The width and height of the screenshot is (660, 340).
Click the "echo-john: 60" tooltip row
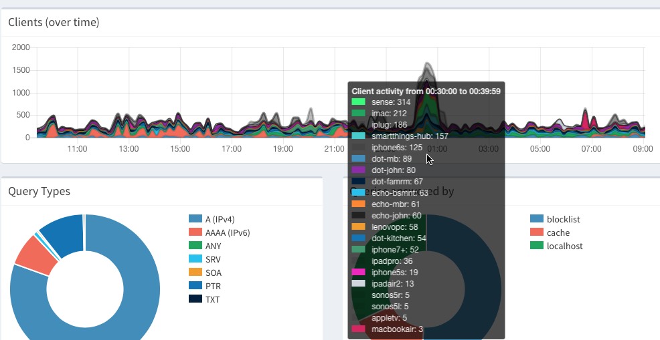pyautogui.click(x=386, y=216)
